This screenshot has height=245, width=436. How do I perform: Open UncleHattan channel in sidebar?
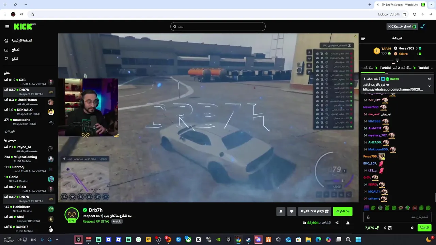29,102
